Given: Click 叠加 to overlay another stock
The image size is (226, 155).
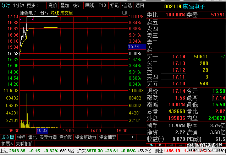Looking at the screenshot, I should [65, 5].
